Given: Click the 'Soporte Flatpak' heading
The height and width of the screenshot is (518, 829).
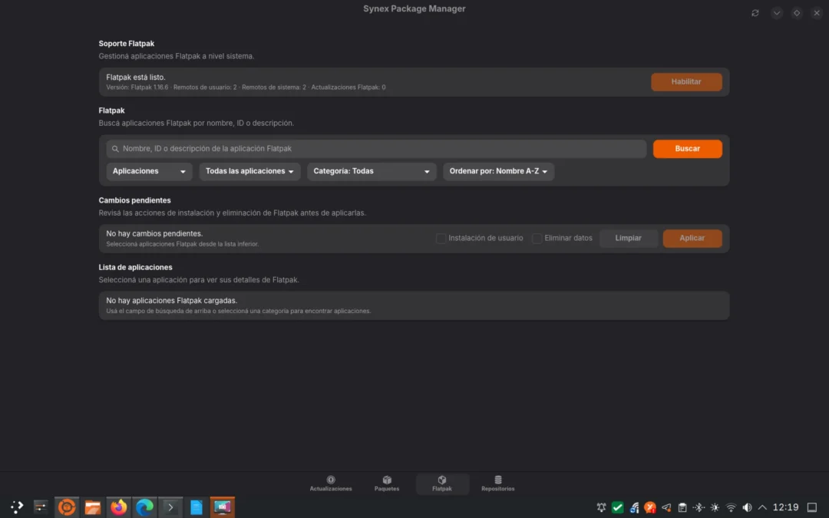Looking at the screenshot, I should 127,44.
